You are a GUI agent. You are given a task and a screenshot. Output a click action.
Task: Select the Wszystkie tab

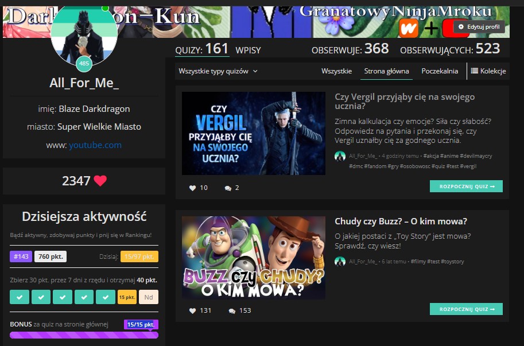click(x=336, y=71)
